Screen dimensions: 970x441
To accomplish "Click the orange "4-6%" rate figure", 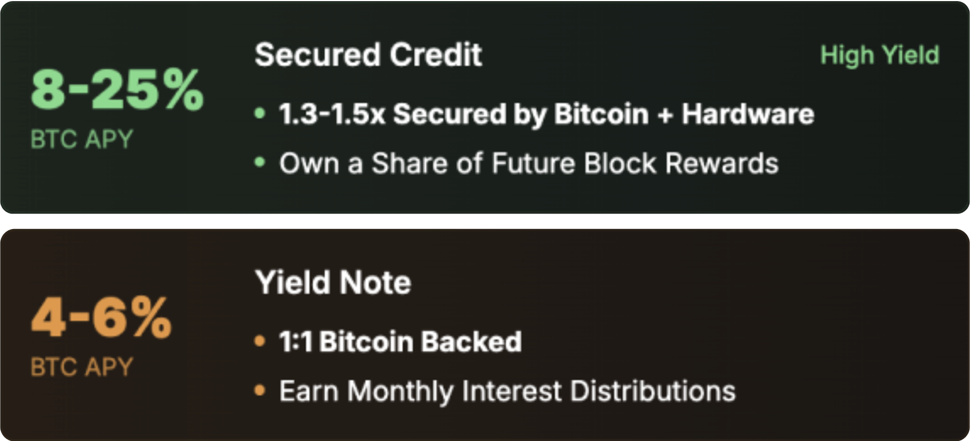I will tap(101, 317).
